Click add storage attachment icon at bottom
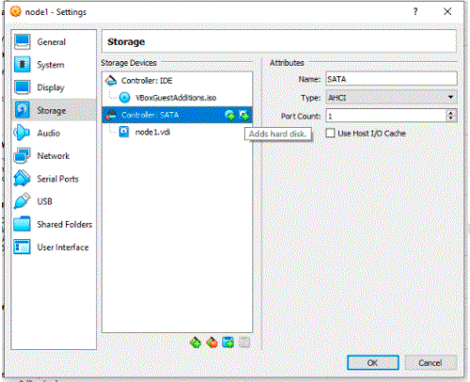This screenshot has width=470, height=382. tap(227, 342)
